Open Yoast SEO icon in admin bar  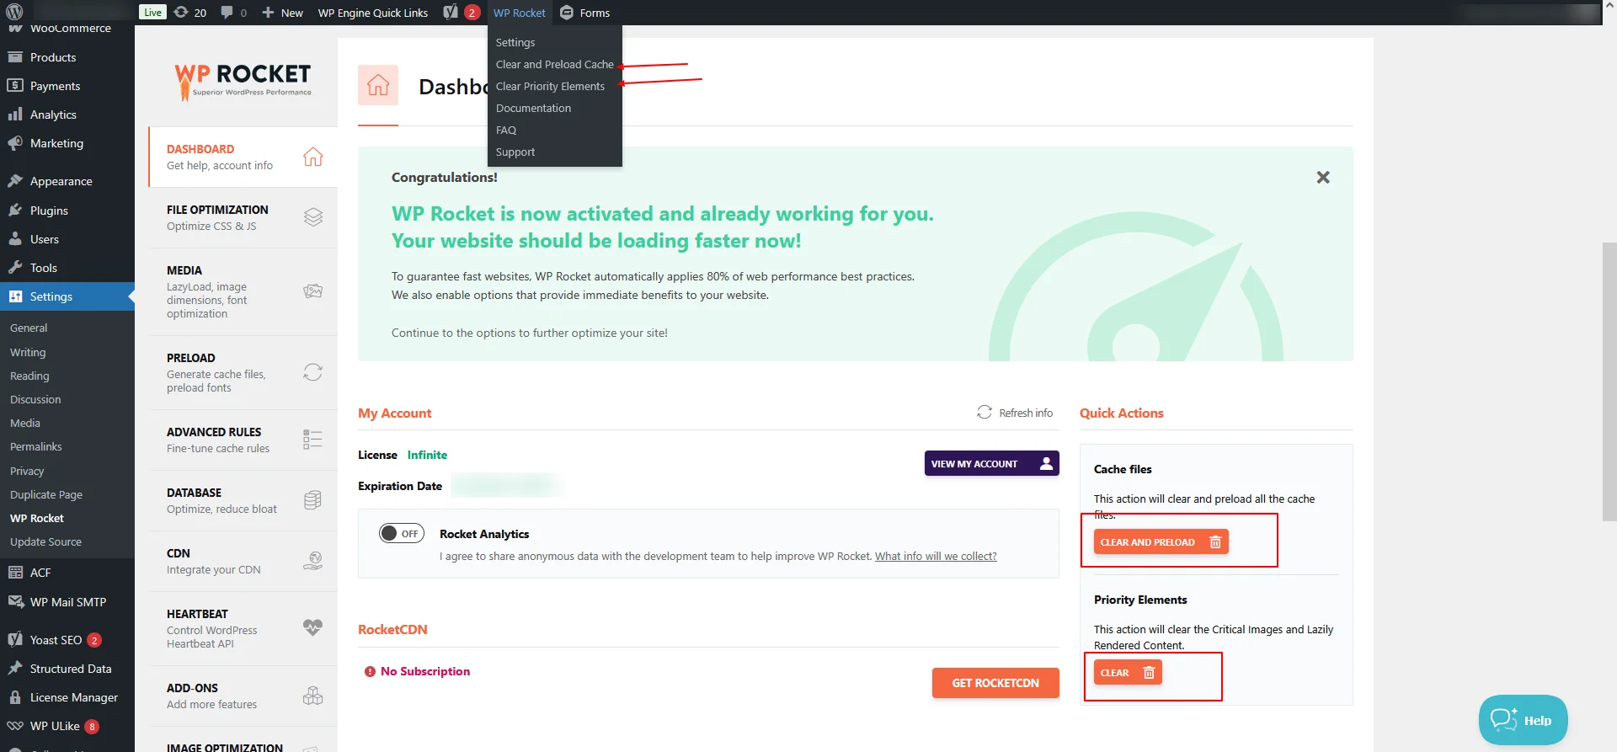tap(451, 13)
